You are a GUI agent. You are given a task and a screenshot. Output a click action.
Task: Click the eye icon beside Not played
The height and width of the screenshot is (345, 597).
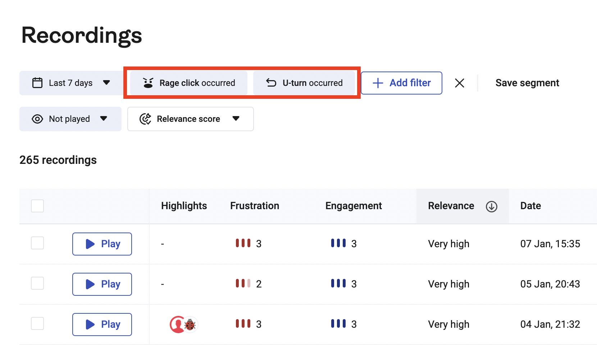(x=37, y=119)
